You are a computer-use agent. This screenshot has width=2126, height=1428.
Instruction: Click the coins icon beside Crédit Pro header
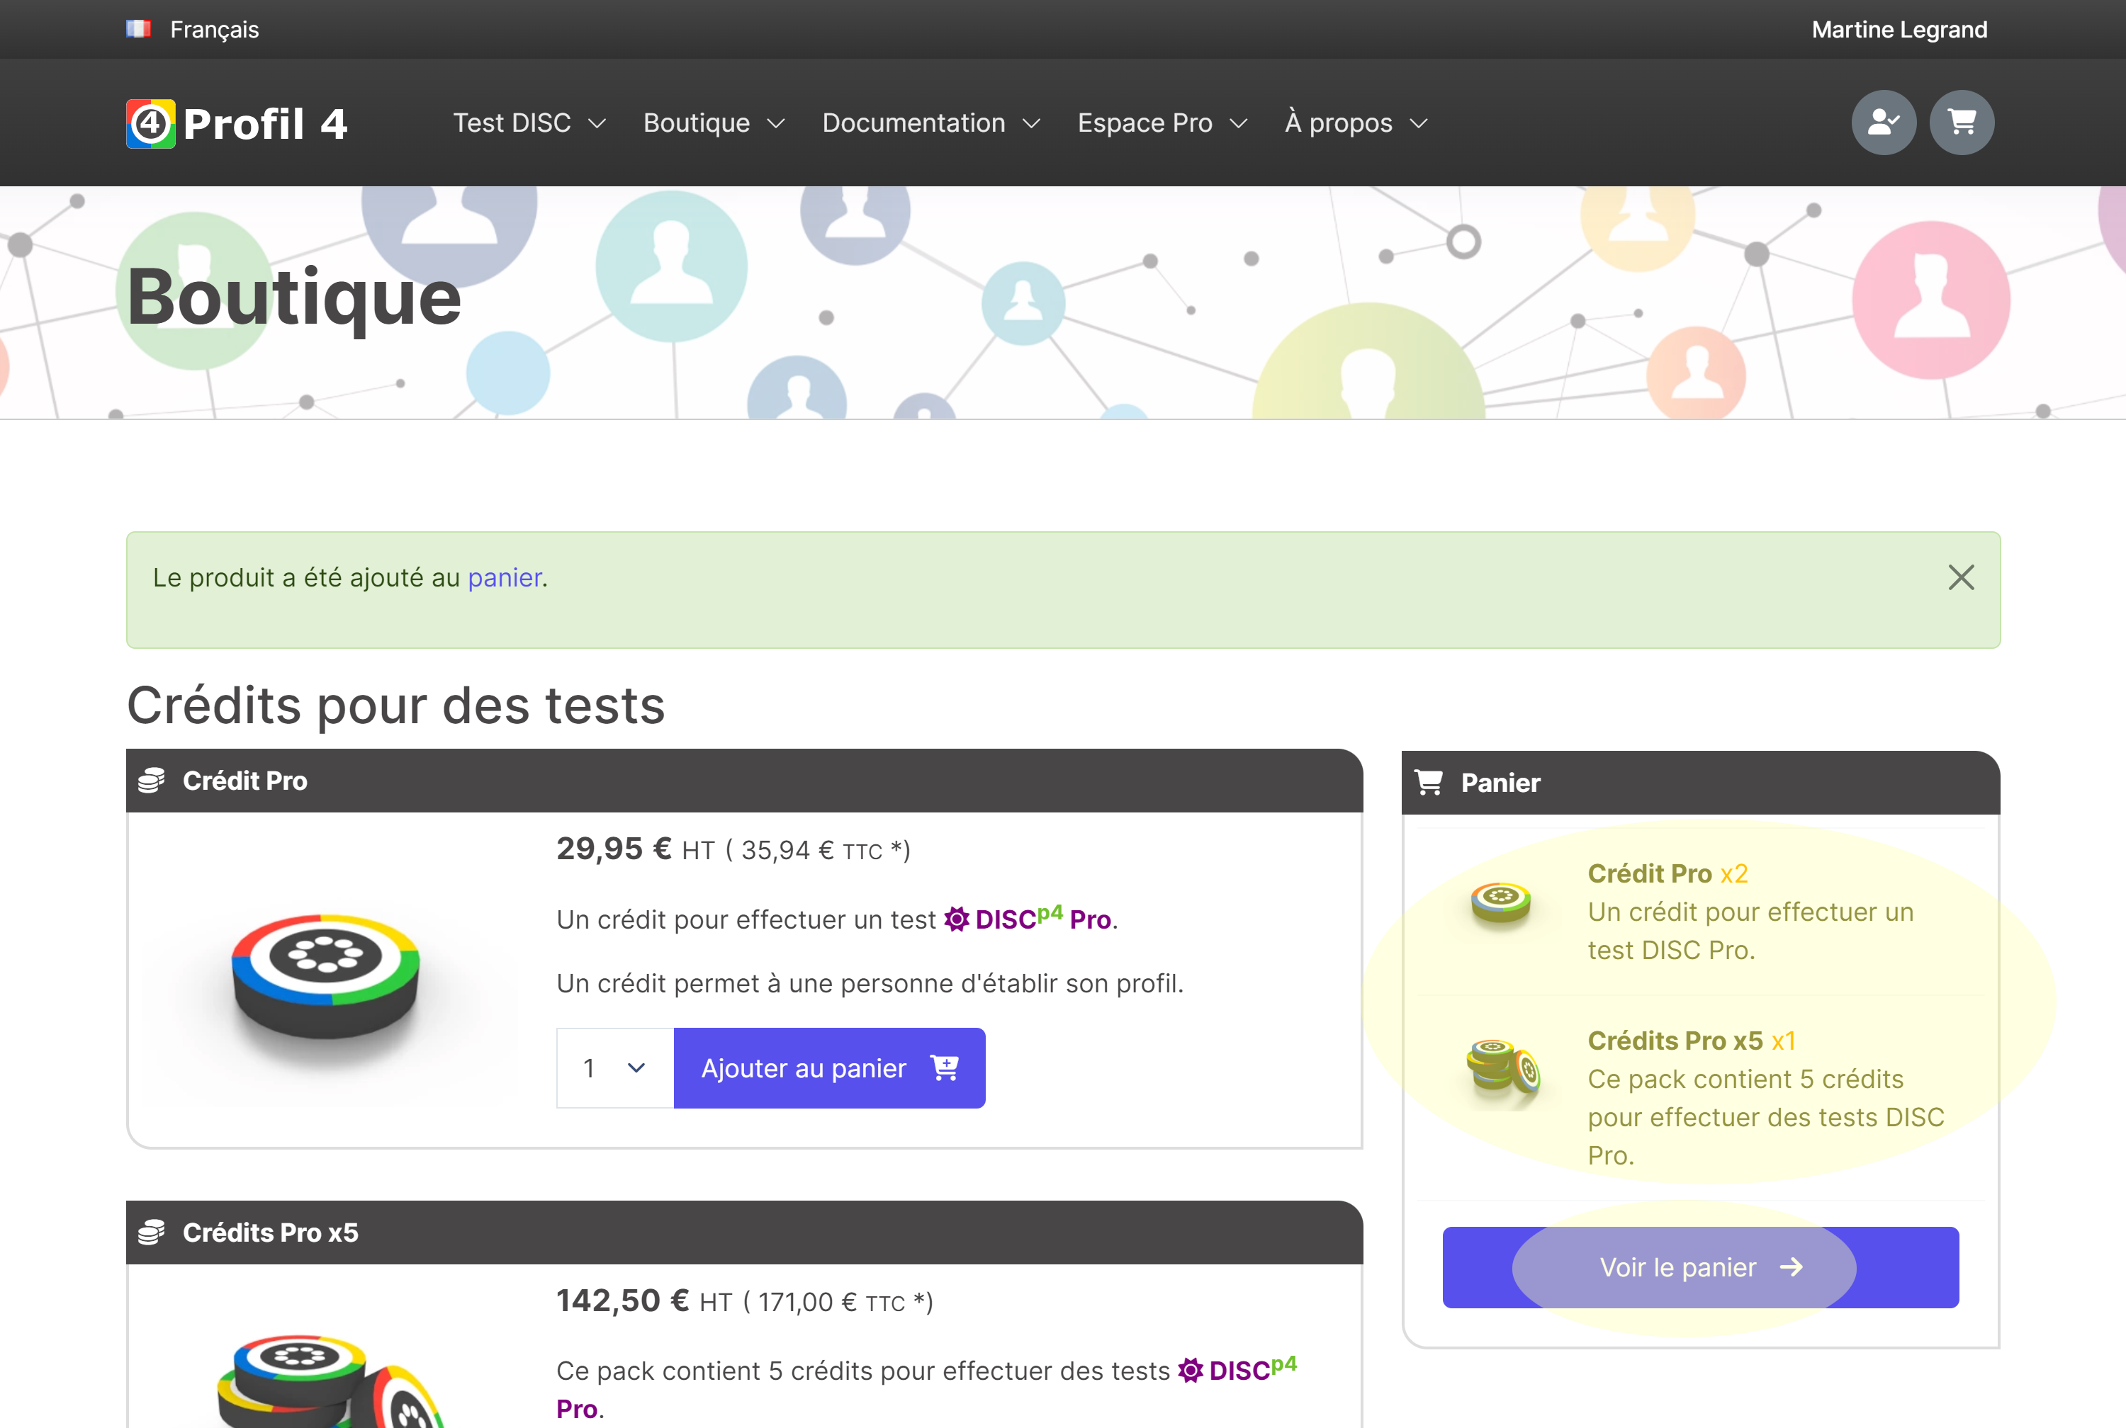click(151, 781)
